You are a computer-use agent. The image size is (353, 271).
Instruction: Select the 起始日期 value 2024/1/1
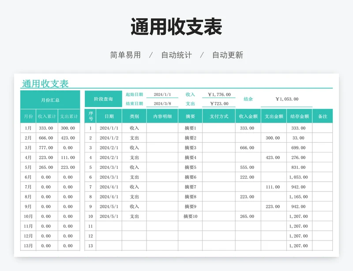coord(162,95)
